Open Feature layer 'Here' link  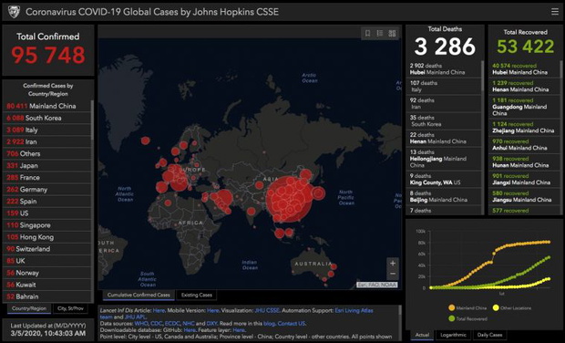point(239,330)
